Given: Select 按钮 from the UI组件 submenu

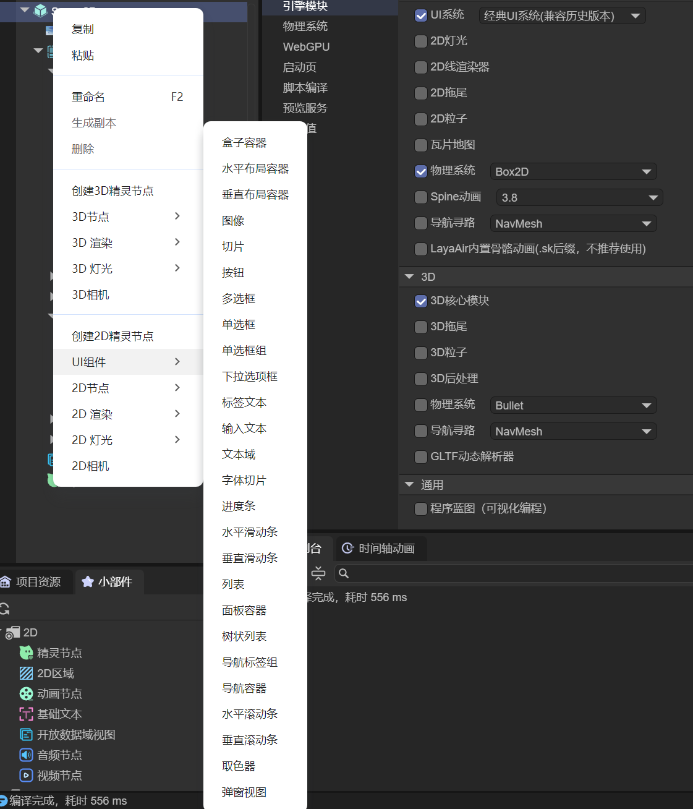Looking at the screenshot, I should [x=233, y=272].
